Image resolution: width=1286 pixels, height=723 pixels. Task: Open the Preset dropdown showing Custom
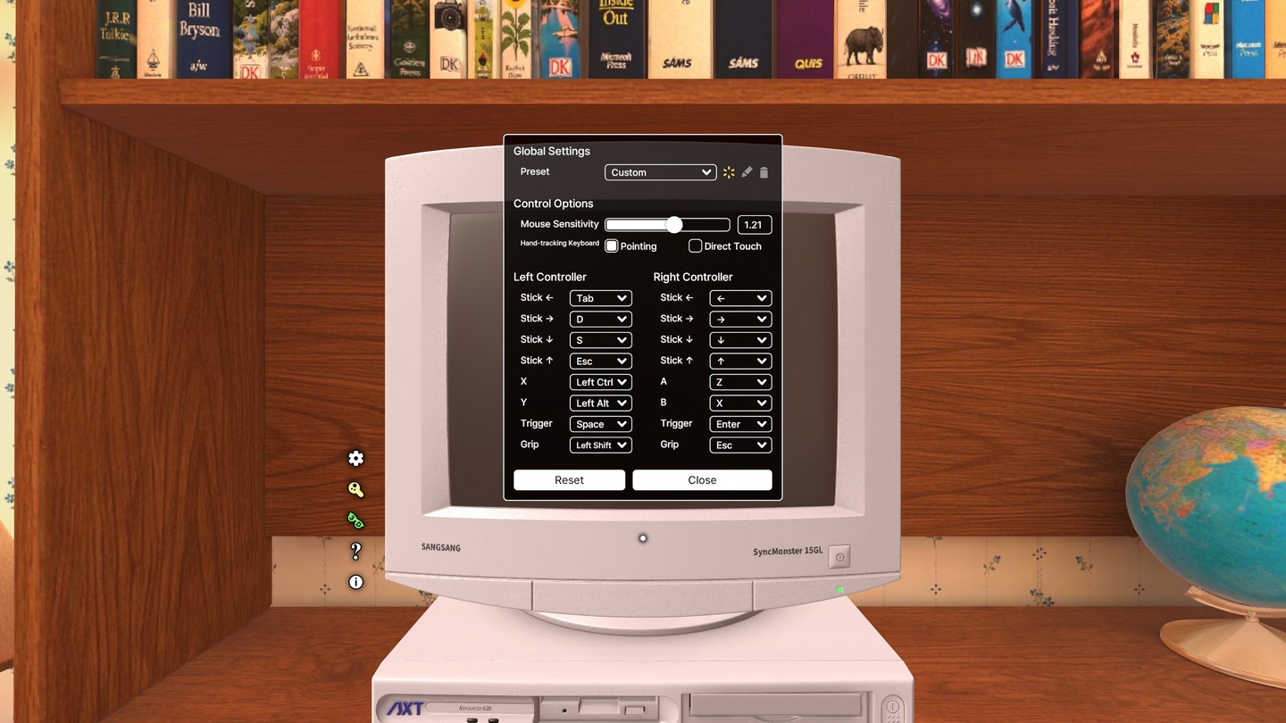coord(660,172)
